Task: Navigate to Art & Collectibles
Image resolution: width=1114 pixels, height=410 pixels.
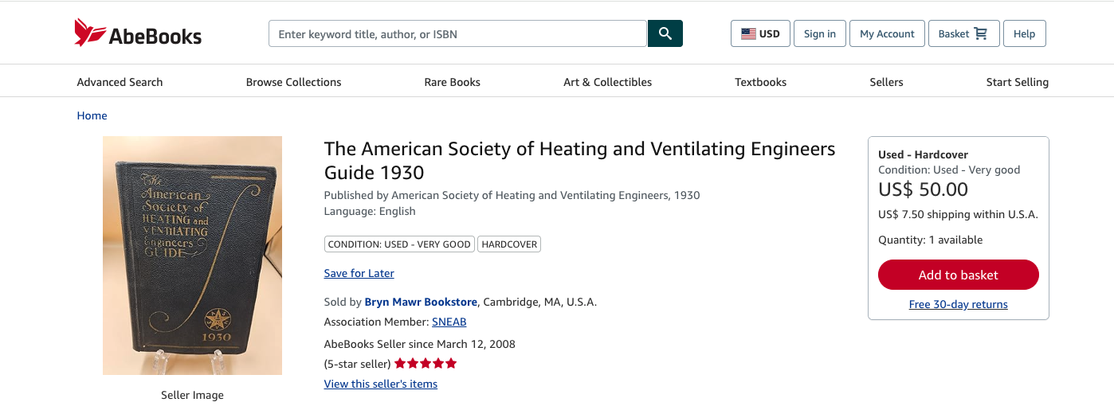Action: (x=607, y=82)
